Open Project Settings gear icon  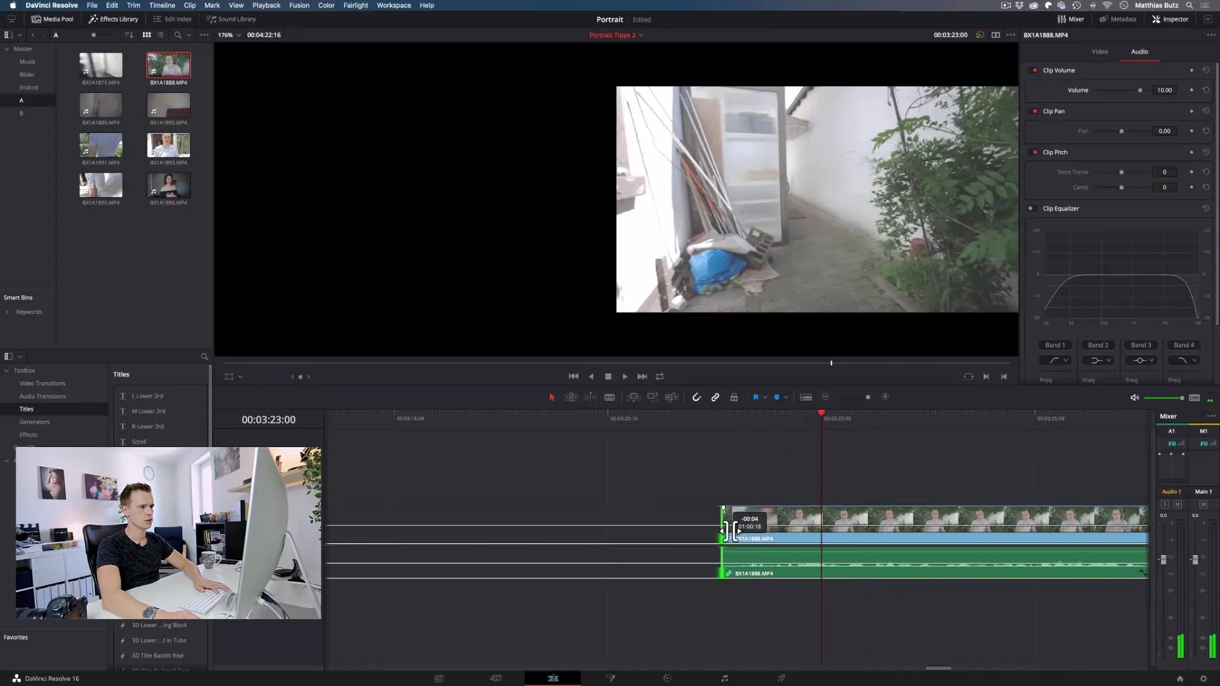[1203, 678]
